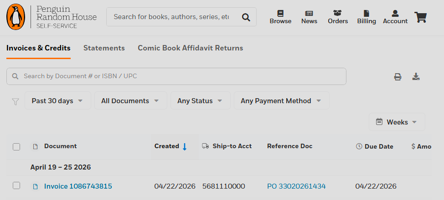Viewport: 444px width, 200px height.
Task: Click the magnifier search button in header
Action: tap(246, 17)
